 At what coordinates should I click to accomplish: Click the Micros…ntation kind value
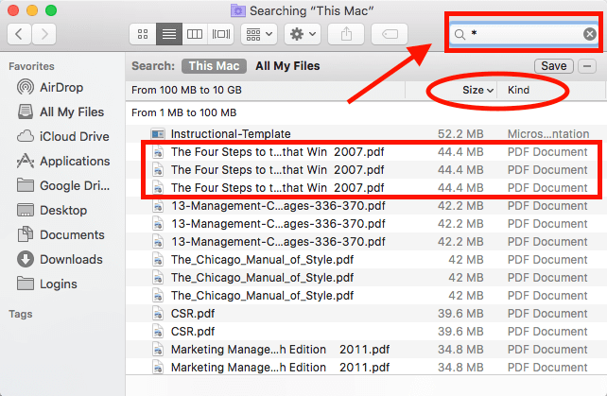tap(548, 134)
